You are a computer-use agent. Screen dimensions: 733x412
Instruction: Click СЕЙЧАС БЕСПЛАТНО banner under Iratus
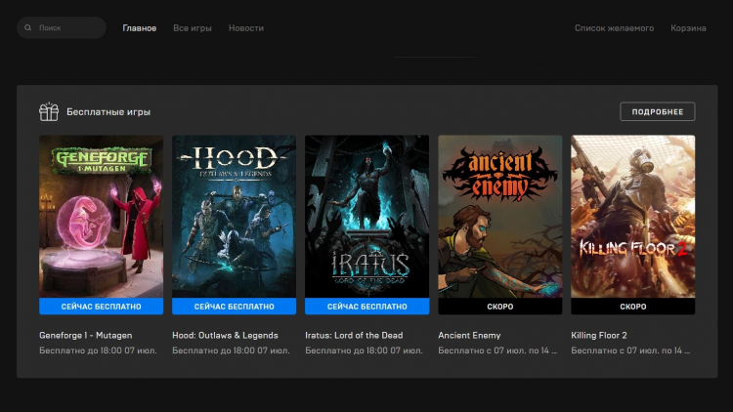tap(366, 307)
